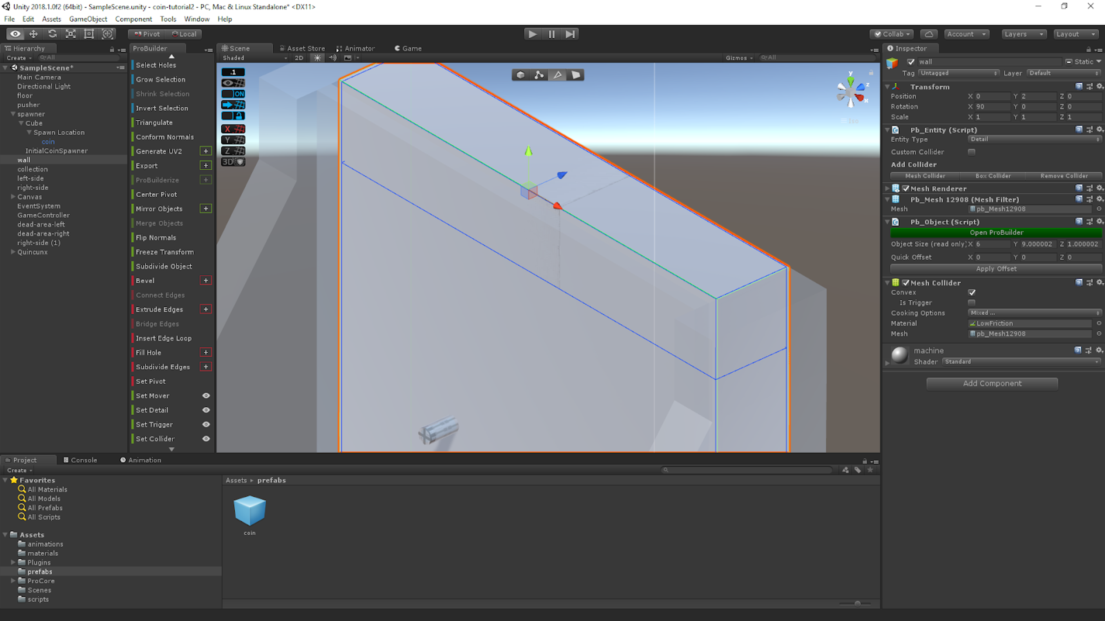Screen dimensions: 1105x621
Task: Switch ProBuilder to Vertex selection mode
Action: 539,75
